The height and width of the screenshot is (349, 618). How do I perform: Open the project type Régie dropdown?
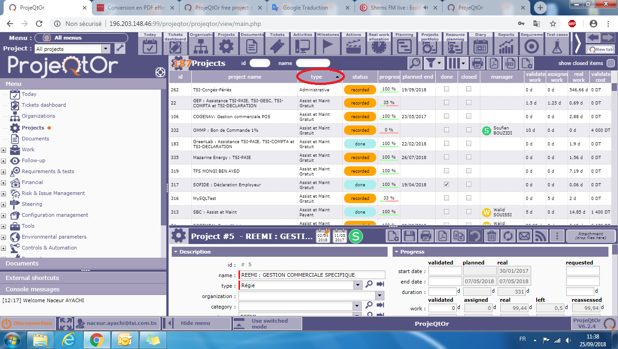click(x=358, y=285)
